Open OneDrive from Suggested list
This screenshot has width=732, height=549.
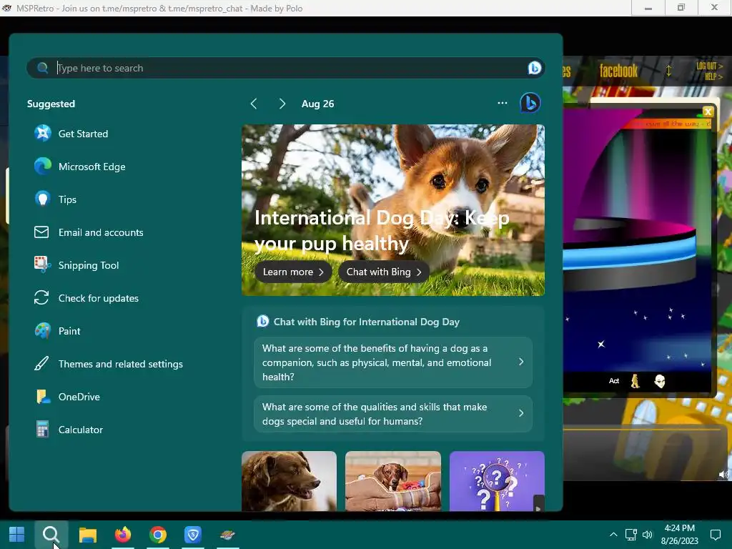[66, 397]
